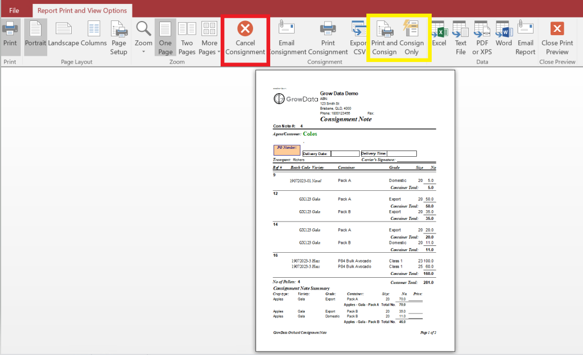This screenshot has height=355, width=583.
Task: Click 'No of Pallets: 4' text
Action: (286, 282)
